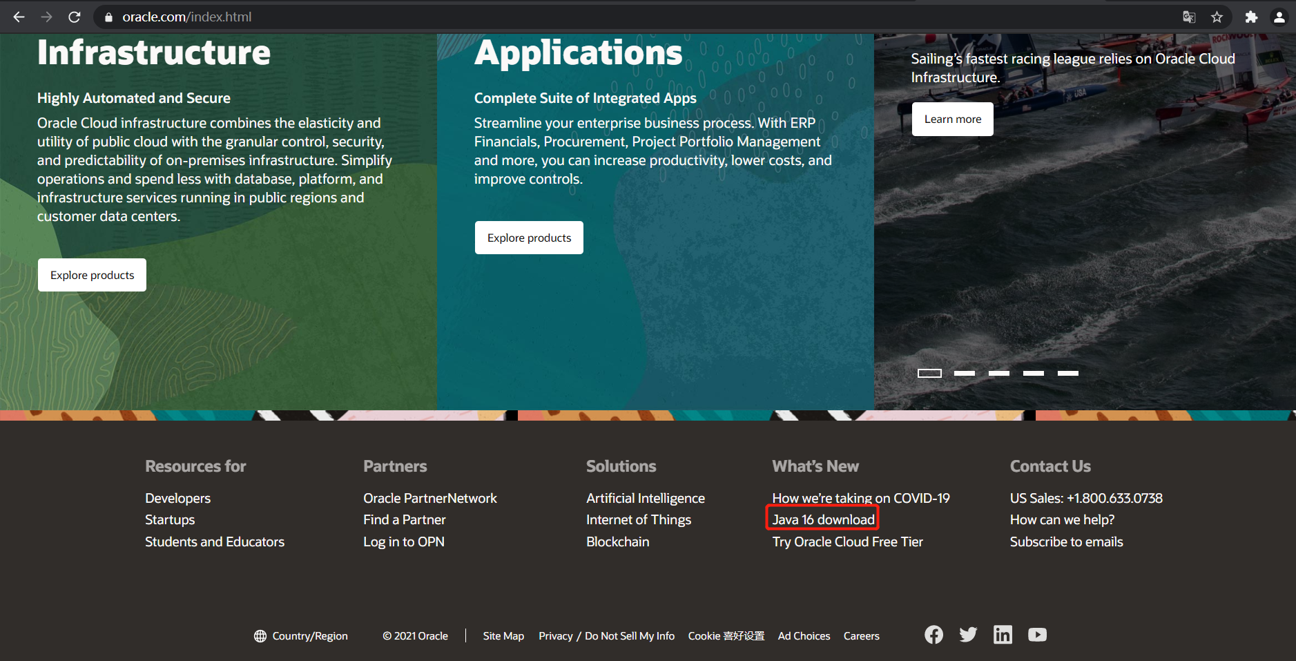Screen dimensions: 1296x661
Task: Click Subscribe to emails
Action: tap(1067, 542)
